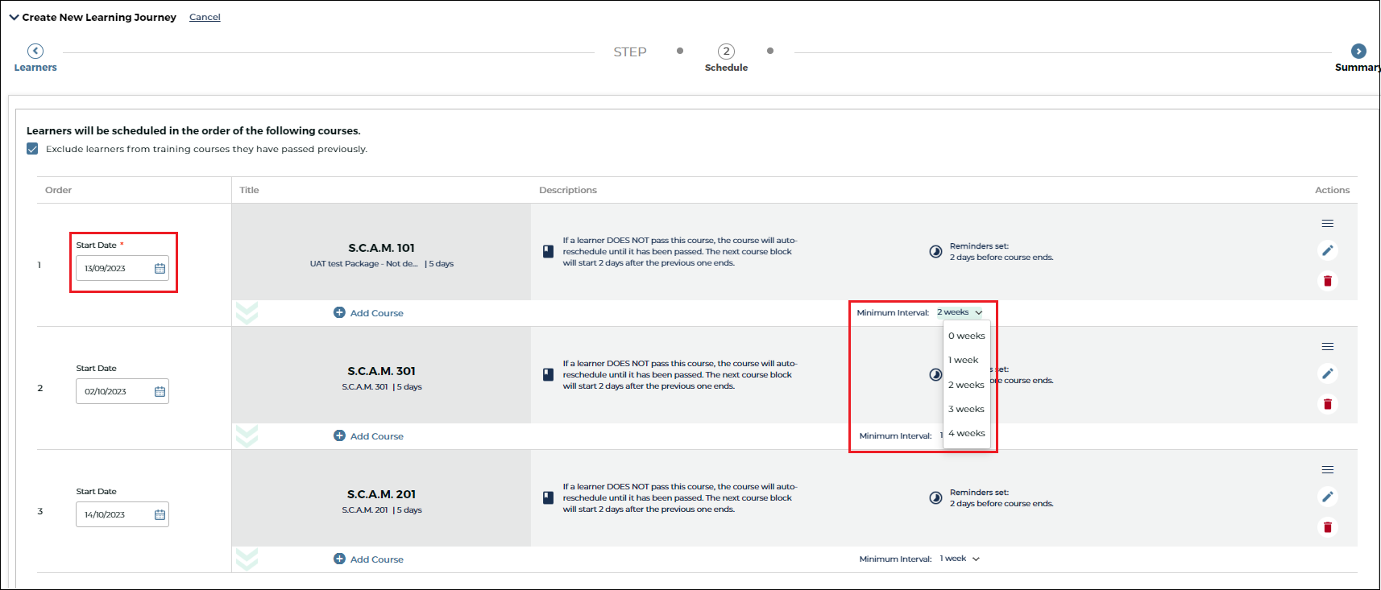The height and width of the screenshot is (590, 1381).
Task: Collapse the Create New Learning Journey section
Action: point(14,17)
